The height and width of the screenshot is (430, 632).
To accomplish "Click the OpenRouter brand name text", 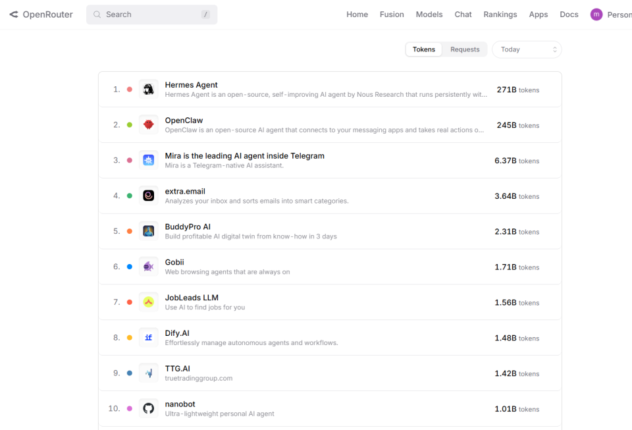I will (47, 14).
